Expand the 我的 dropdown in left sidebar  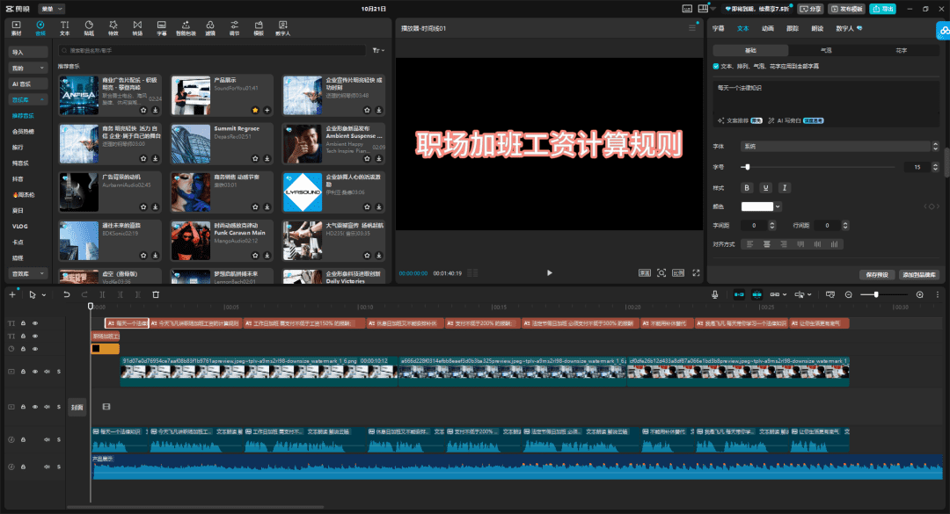[29, 68]
